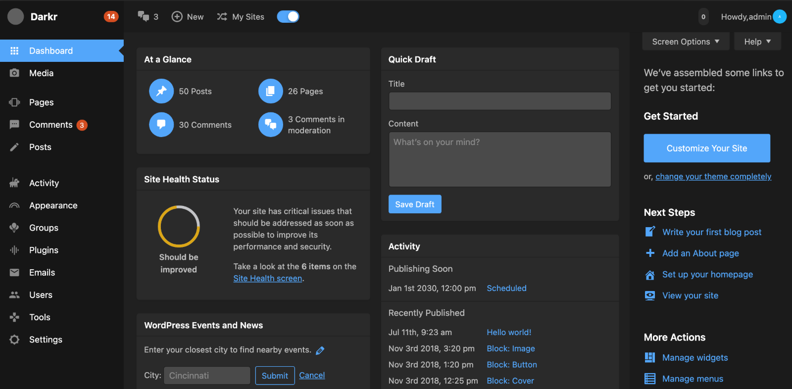The height and width of the screenshot is (389, 792).
Task: Click the Appearance icon in sidebar
Action: tap(14, 205)
